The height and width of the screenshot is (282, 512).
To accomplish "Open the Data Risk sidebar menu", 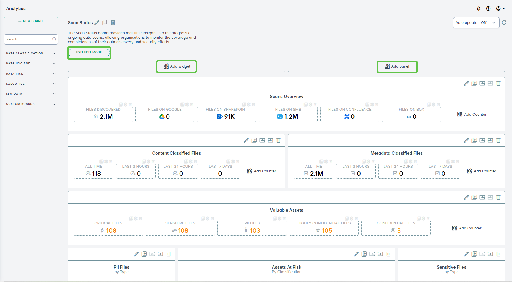I will click(31, 74).
